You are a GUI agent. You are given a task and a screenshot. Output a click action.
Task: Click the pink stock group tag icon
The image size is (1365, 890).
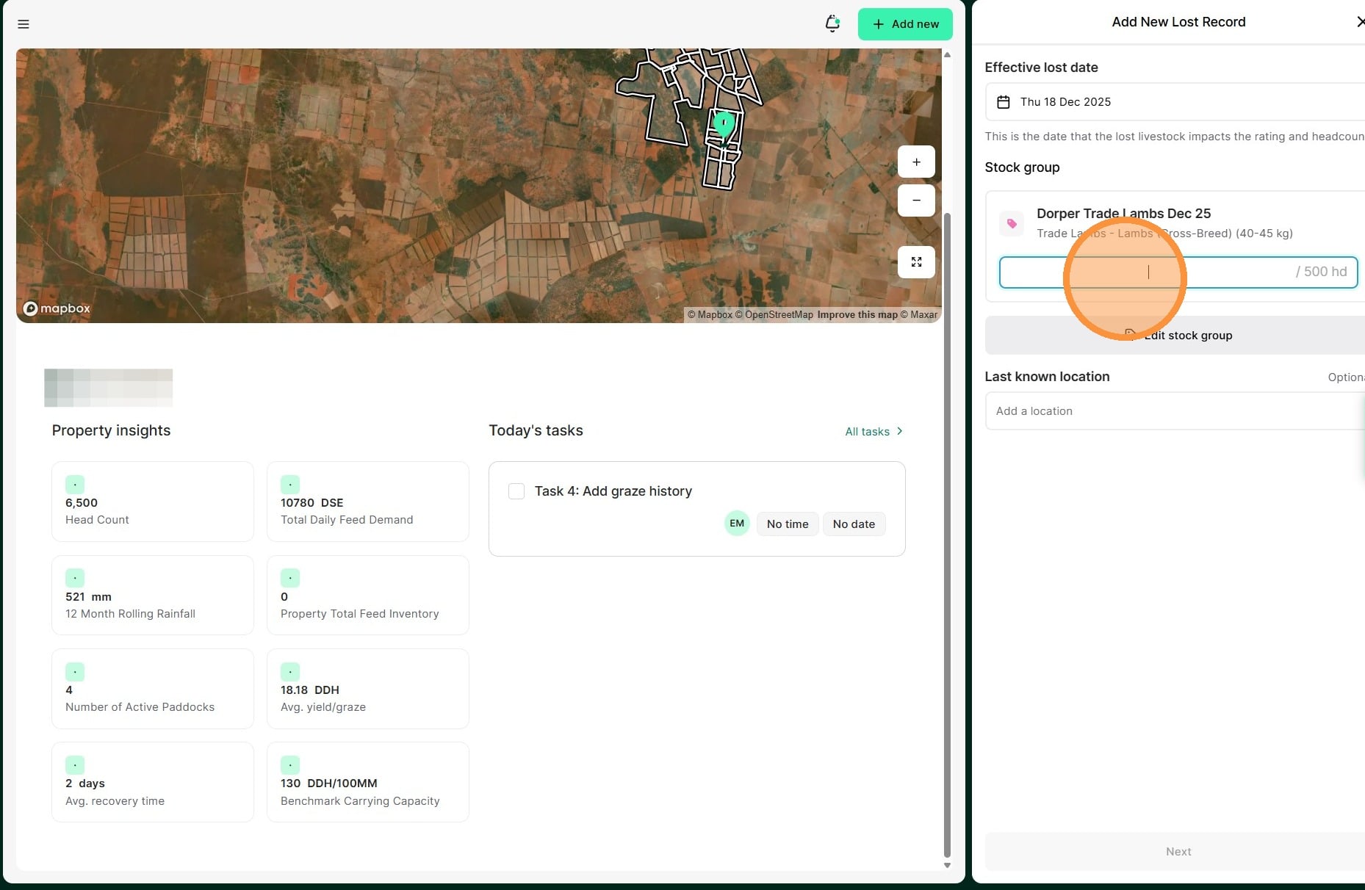(1012, 223)
